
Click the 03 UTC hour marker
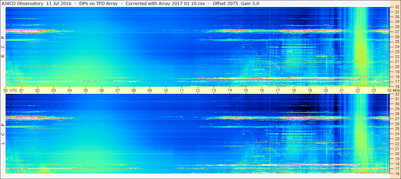pyautogui.click(x=54, y=90)
